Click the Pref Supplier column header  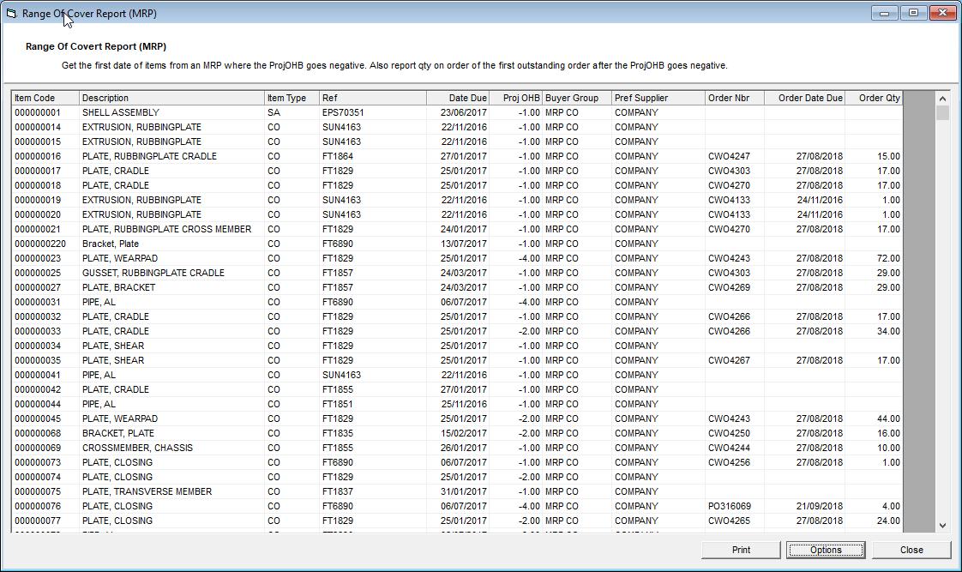point(658,98)
